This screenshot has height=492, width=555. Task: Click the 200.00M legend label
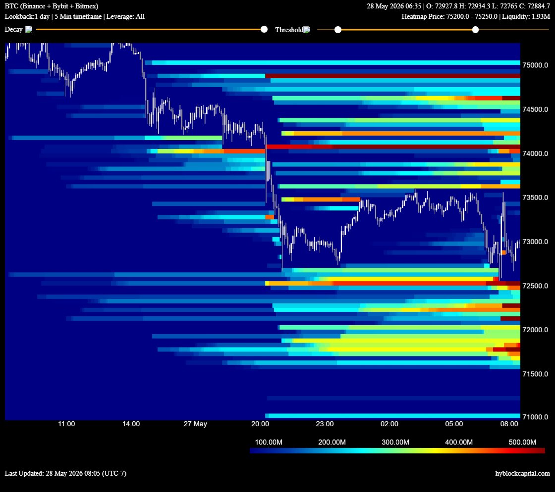click(332, 442)
